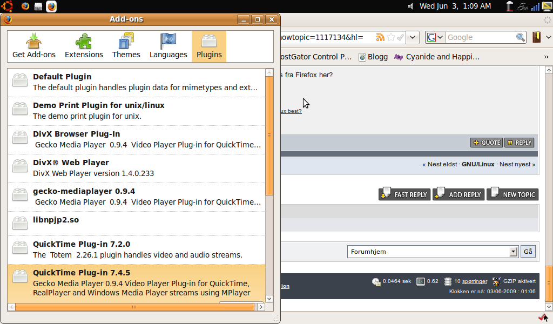The image size is (553, 324).
Task: Select the highlighted Firefox task button in the panel
Action: (51, 6)
